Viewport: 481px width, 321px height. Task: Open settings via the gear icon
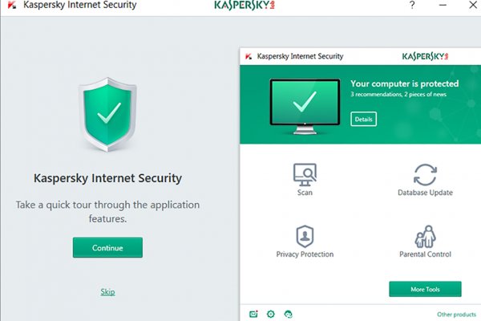pyautogui.click(x=271, y=314)
